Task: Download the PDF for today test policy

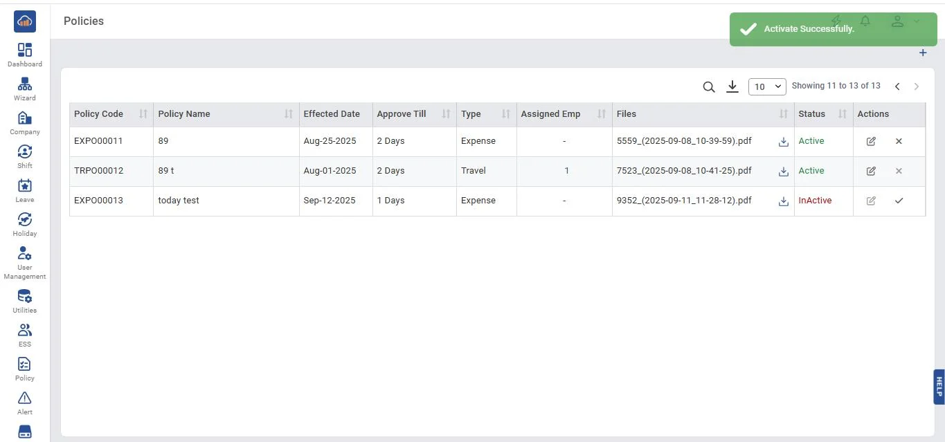Action: pyautogui.click(x=783, y=201)
